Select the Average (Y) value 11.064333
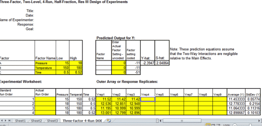This screenshot has width=262, height=126. pyautogui.click(x=236, y=108)
